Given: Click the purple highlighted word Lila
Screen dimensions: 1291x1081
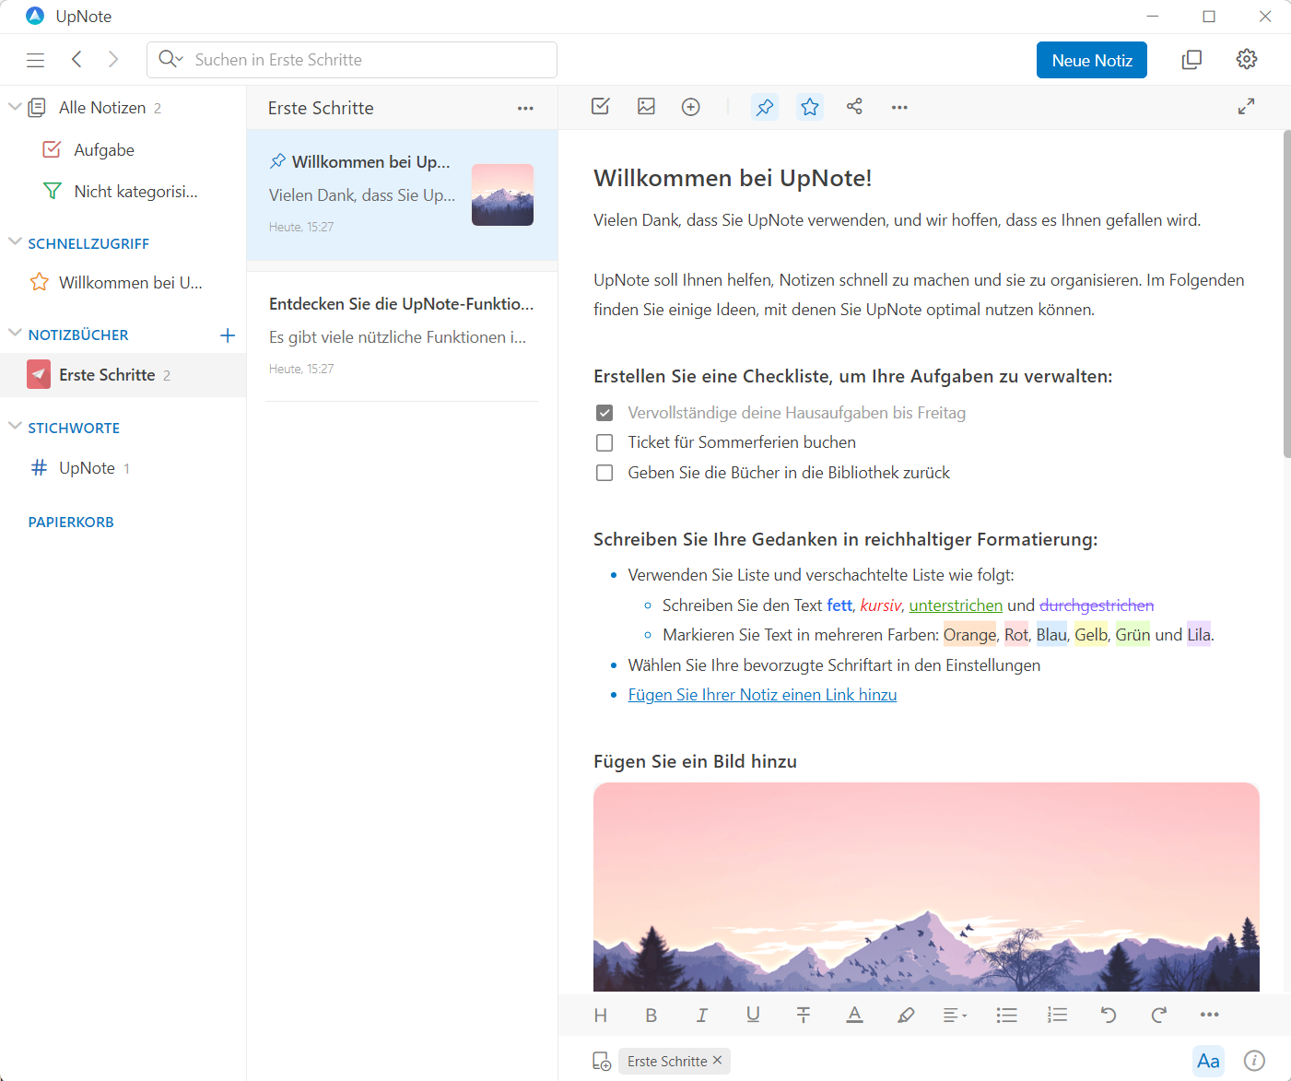Looking at the screenshot, I should click(x=1199, y=635).
